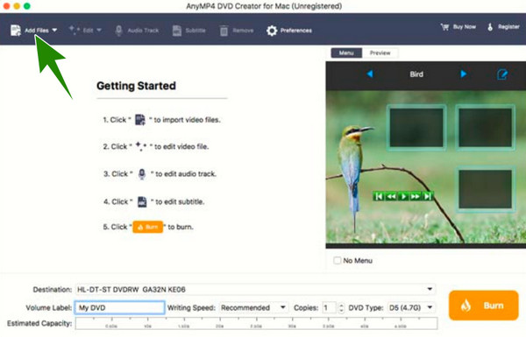
Task: Switch to the Preview tab
Action: 380,53
